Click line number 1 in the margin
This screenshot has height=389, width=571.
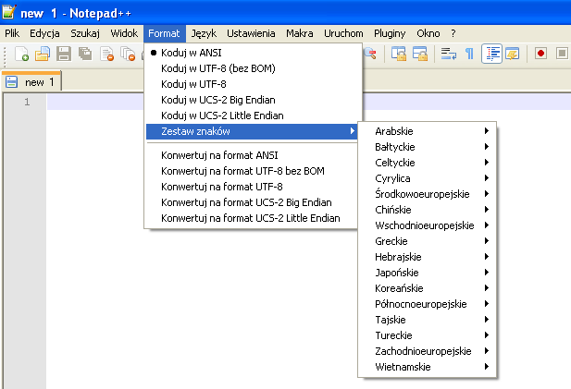(x=27, y=102)
